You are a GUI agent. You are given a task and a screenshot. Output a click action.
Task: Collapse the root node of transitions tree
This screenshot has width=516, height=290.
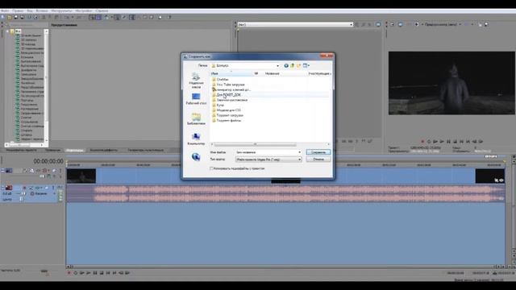click(x=7, y=31)
